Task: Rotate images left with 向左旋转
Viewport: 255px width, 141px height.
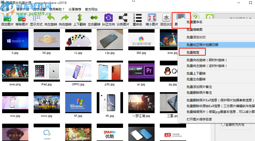Action: [x=51, y=18]
